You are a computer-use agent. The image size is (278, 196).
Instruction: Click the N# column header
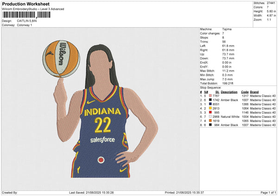(206, 92)
